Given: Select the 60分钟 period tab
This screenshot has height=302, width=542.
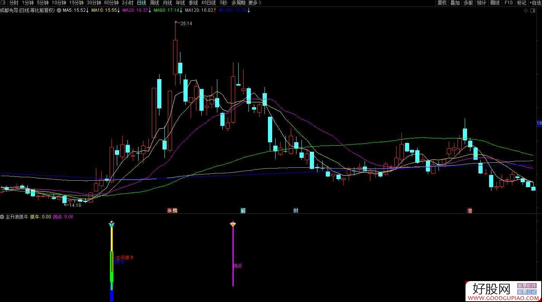Looking at the screenshot, I should (x=112, y=3).
